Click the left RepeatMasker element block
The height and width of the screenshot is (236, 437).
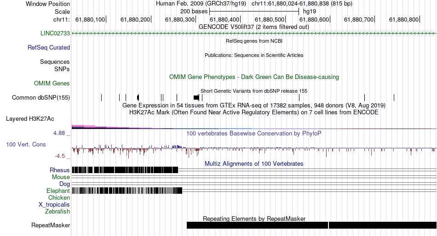[257, 225]
